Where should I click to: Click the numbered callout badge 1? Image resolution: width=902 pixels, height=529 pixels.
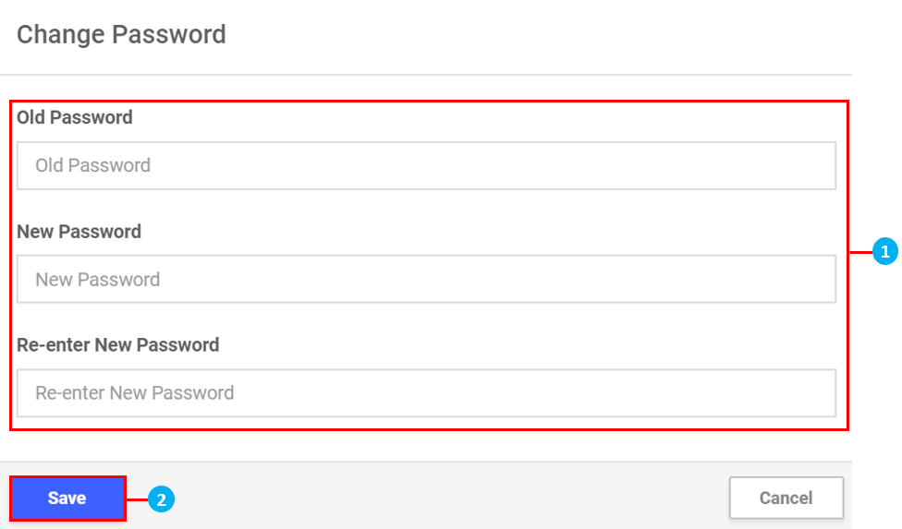click(884, 251)
